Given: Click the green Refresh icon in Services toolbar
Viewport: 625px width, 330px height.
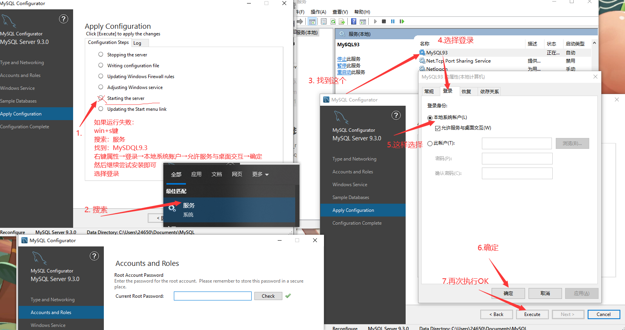Looking at the screenshot, I should (x=333, y=21).
